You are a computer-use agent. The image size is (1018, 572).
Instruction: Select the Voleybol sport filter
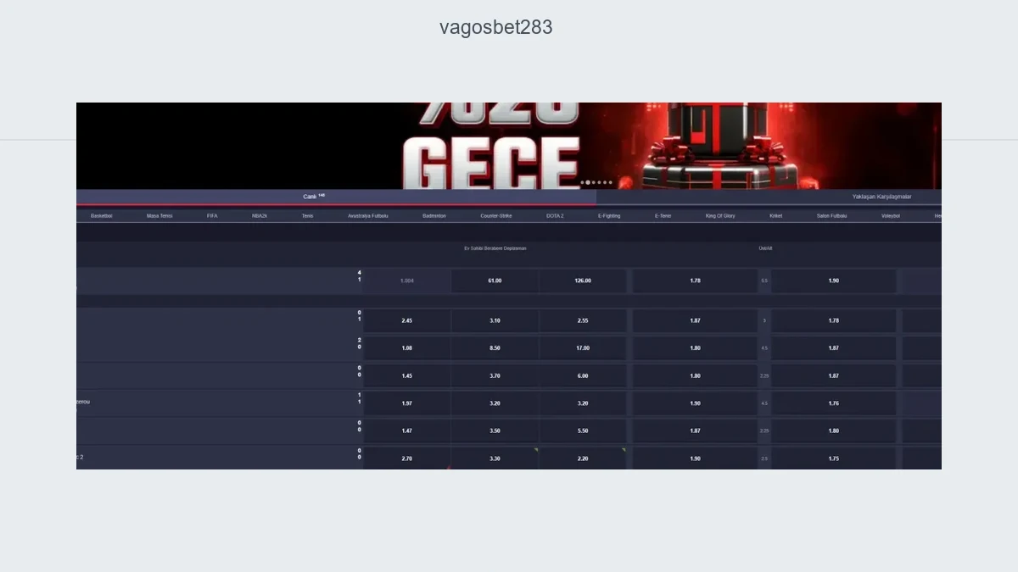tap(890, 216)
